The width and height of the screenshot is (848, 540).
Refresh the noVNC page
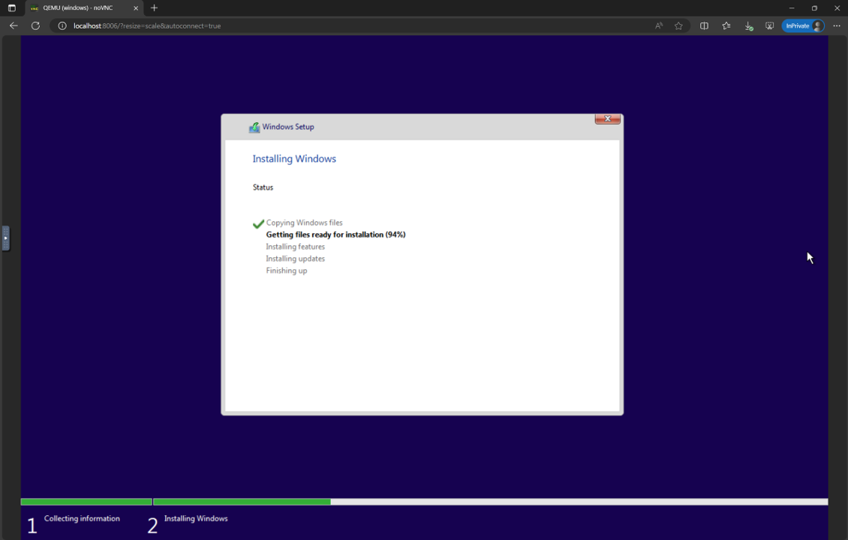pos(35,25)
